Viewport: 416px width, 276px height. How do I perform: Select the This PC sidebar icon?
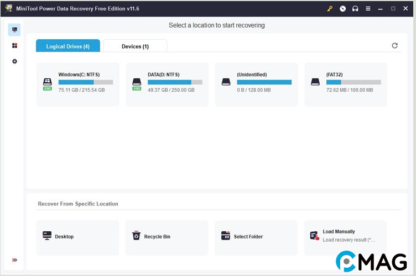[14, 30]
